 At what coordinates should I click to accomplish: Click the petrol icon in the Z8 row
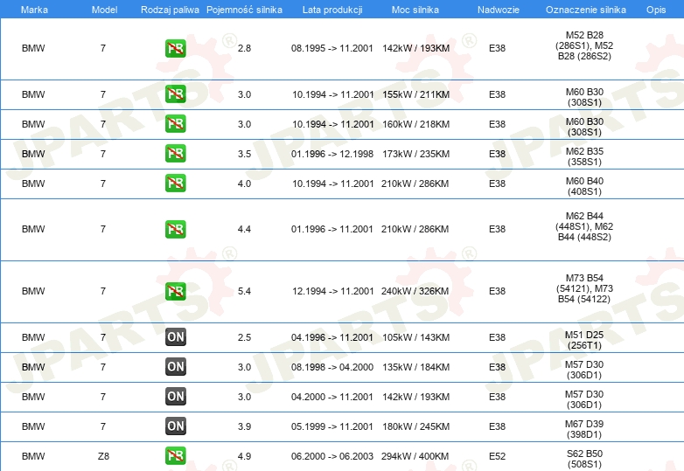[175, 455]
